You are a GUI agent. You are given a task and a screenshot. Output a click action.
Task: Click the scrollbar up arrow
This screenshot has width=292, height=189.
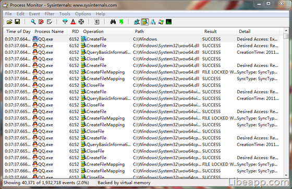[x=286, y=30]
